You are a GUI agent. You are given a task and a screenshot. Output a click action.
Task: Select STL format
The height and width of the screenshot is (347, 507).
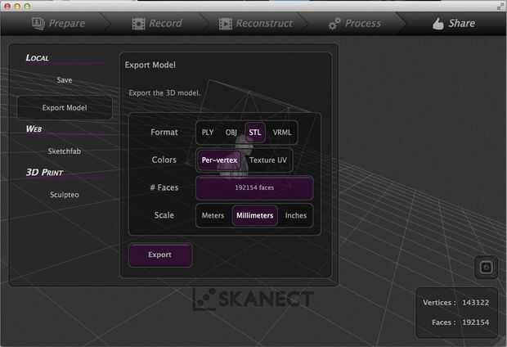click(x=255, y=133)
